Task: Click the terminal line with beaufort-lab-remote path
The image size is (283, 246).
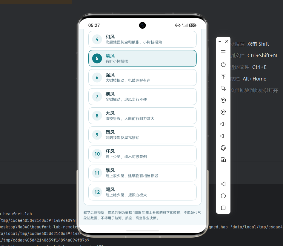Action: (39, 227)
